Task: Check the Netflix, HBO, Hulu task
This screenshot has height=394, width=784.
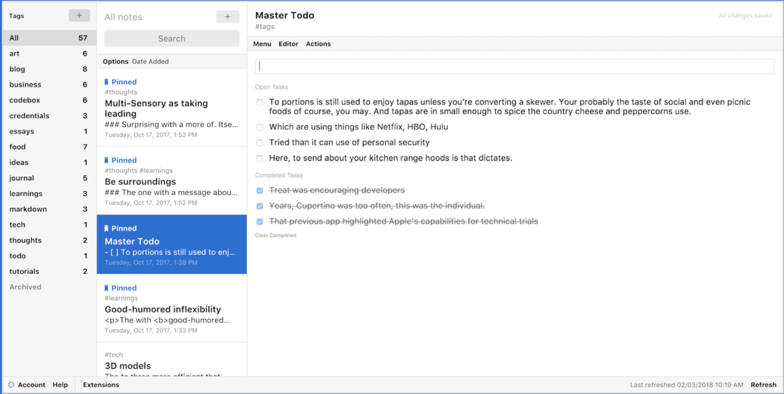Action: click(260, 127)
